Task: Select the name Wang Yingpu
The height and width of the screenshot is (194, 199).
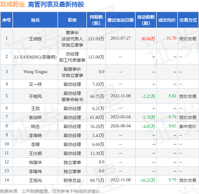Action: (x=35, y=72)
